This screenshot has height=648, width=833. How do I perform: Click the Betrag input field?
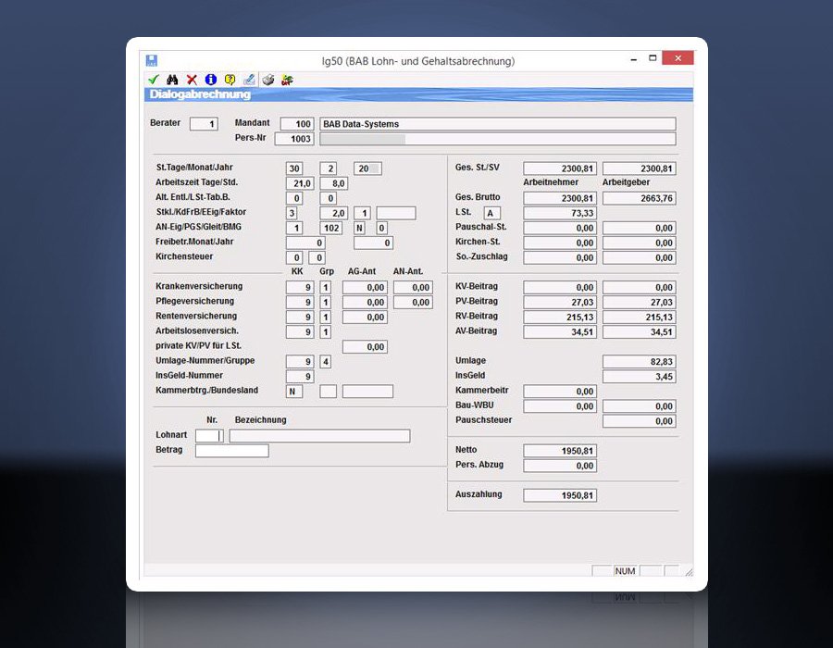[231, 451]
